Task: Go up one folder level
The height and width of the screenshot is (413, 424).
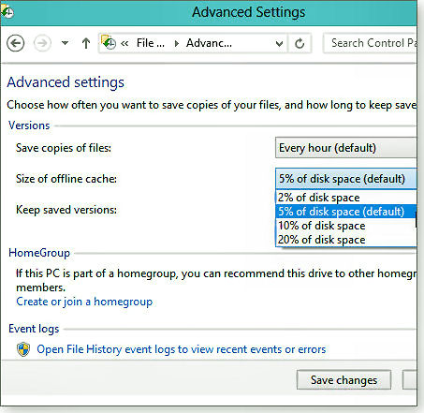Action: pyautogui.click(x=86, y=43)
